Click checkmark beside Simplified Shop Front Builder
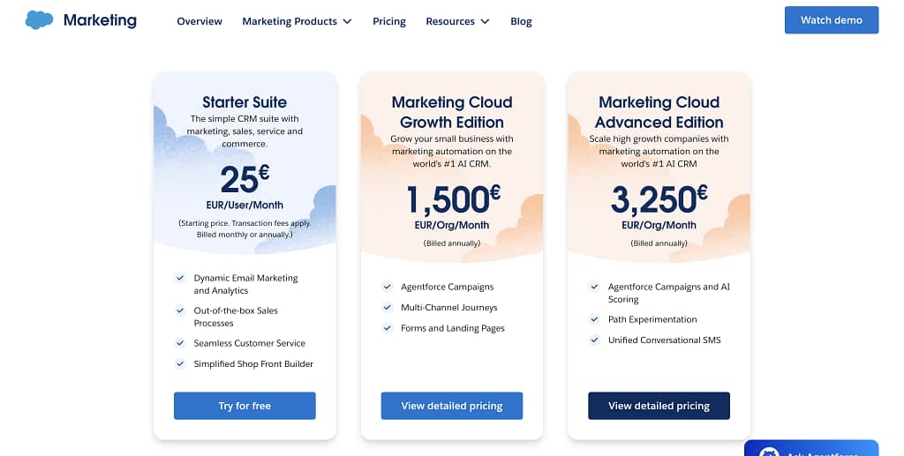The width and height of the screenshot is (904, 456). point(180,364)
